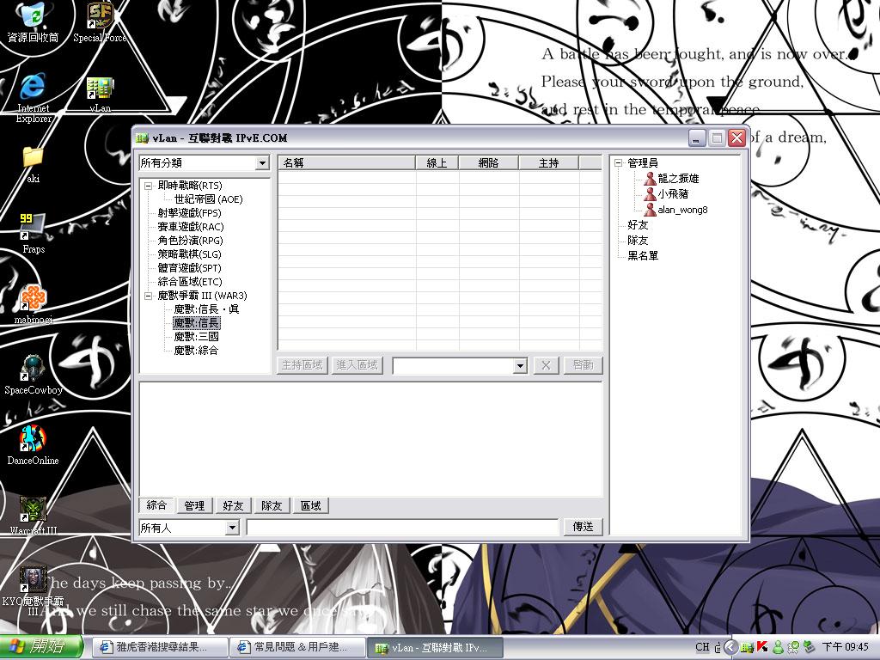Select 射擊遊戲(FPS) category

click(189, 213)
